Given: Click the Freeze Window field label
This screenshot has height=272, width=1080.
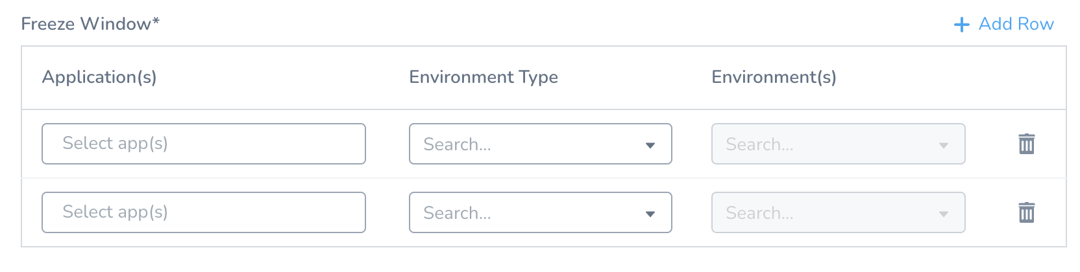Looking at the screenshot, I should 86,24.
